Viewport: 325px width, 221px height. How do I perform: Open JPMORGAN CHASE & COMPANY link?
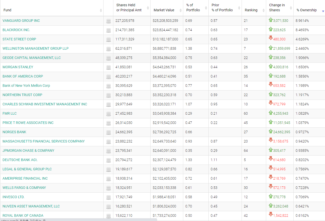click(x=28, y=151)
